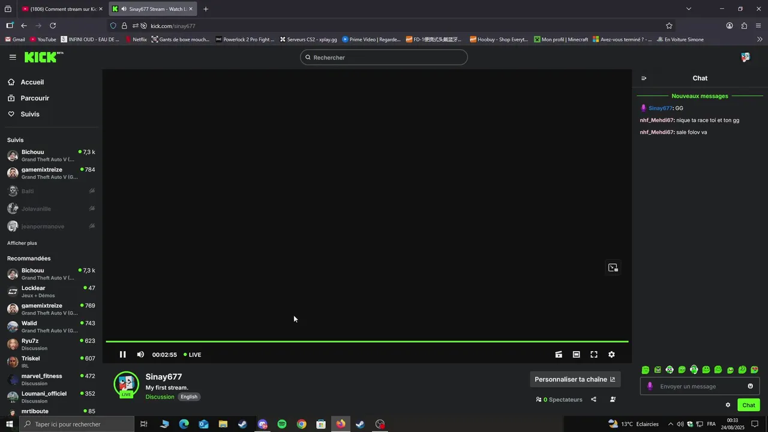Image resolution: width=768 pixels, height=432 pixels.
Task: Jump to LIVE indicator in player
Action: [193, 355]
